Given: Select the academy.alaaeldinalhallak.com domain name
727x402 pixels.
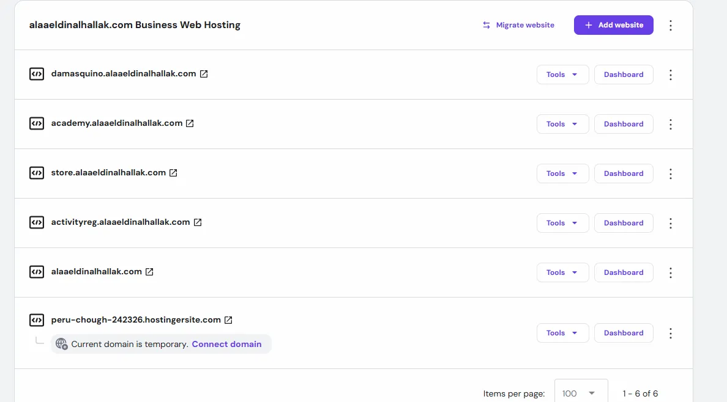Looking at the screenshot, I should click(117, 123).
